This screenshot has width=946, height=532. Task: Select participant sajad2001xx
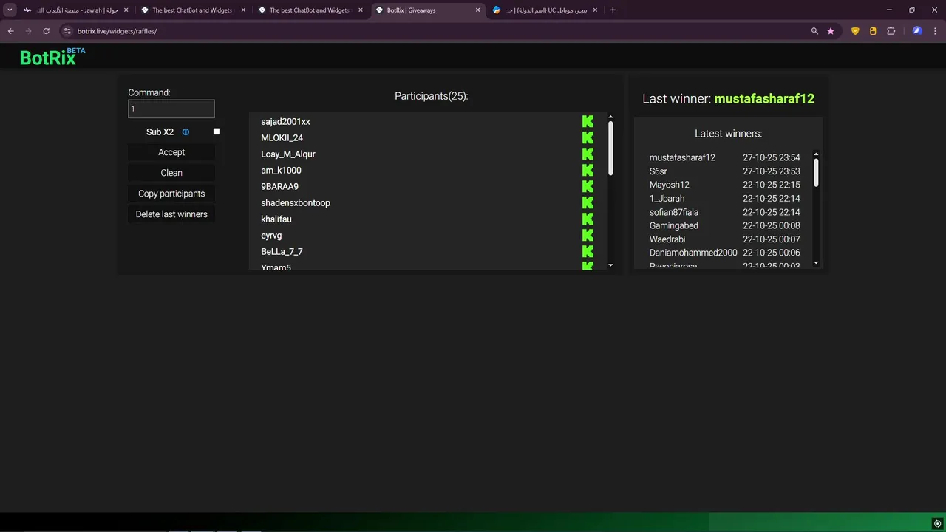tap(285, 121)
